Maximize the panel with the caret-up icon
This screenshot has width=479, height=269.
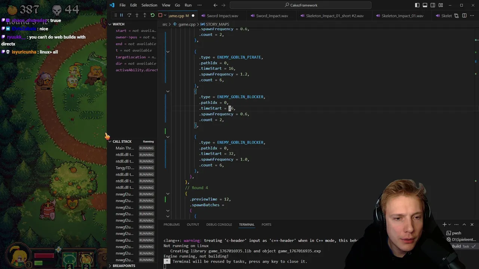click(x=464, y=225)
